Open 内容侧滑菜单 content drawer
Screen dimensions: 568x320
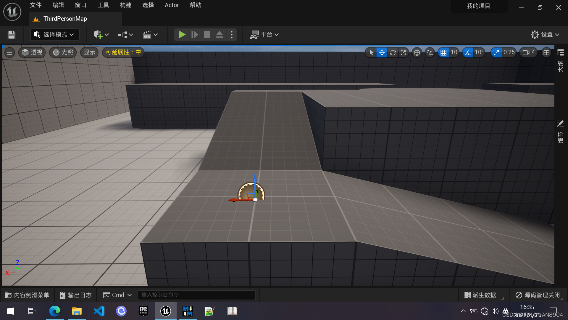(27, 295)
